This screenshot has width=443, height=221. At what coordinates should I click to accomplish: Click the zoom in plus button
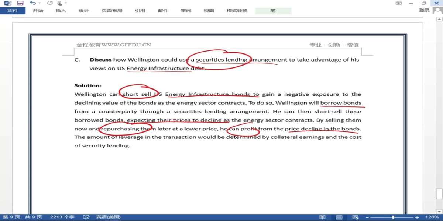(417, 217)
